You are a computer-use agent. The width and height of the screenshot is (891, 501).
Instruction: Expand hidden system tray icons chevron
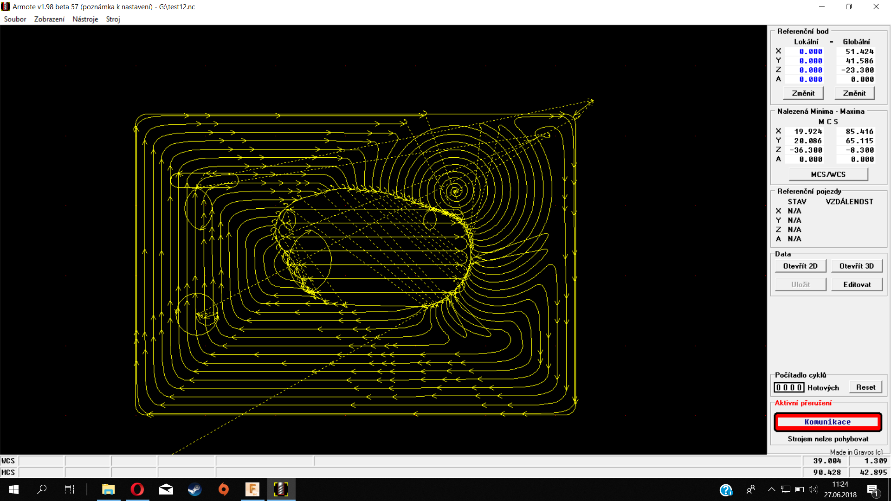coord(771,489)
